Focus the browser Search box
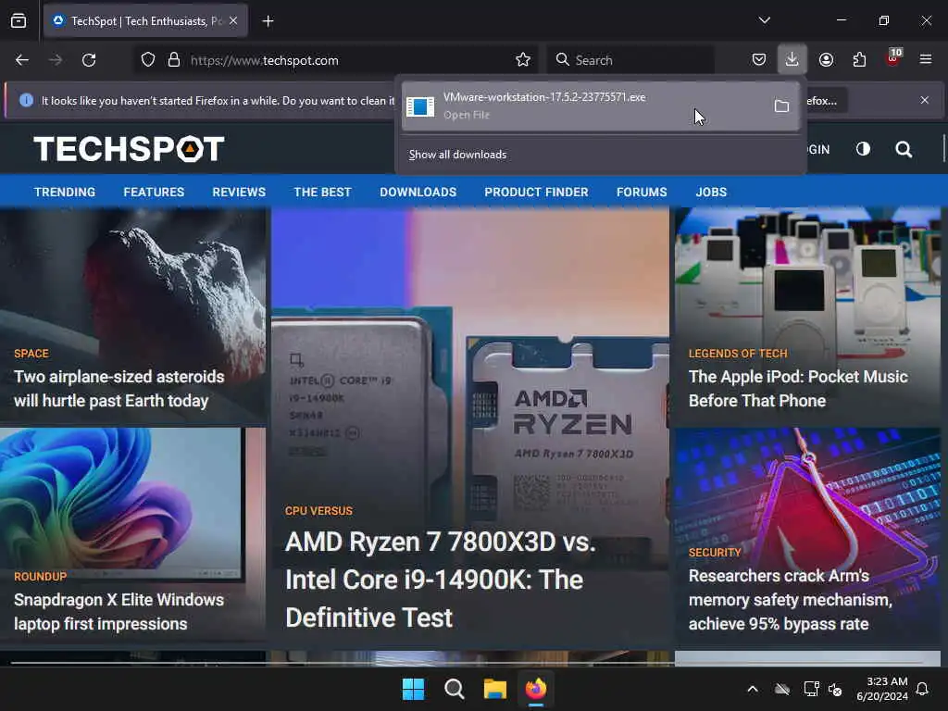 (x=630, y=60)
